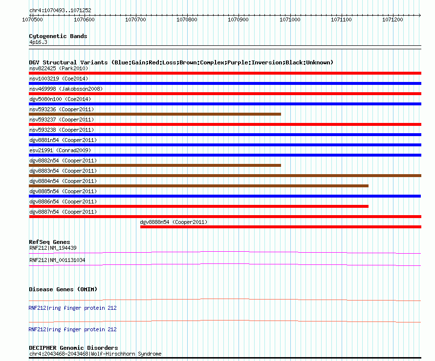The height and width of the screenshot is (361, 435).
Task: Click the RNF212|NM_194439 label text
Action: (53, 248)
